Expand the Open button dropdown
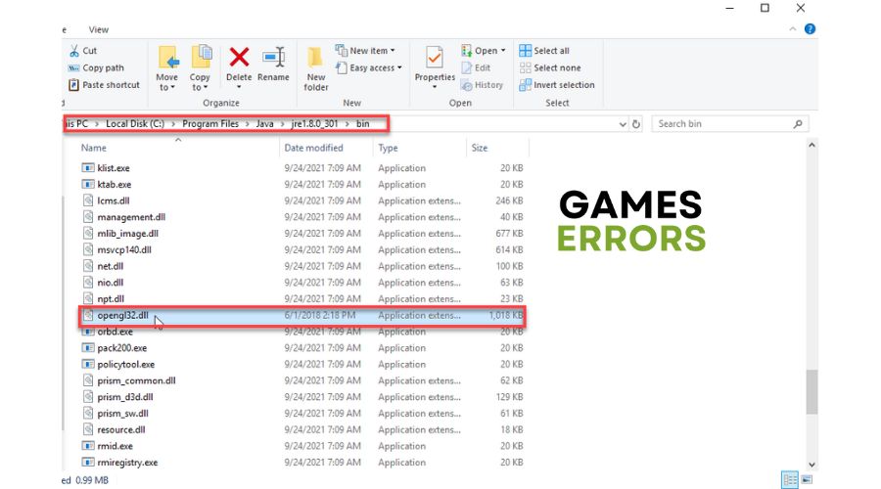Image resolution: width=881 pixels, height=489 pixels. [503, 51]
